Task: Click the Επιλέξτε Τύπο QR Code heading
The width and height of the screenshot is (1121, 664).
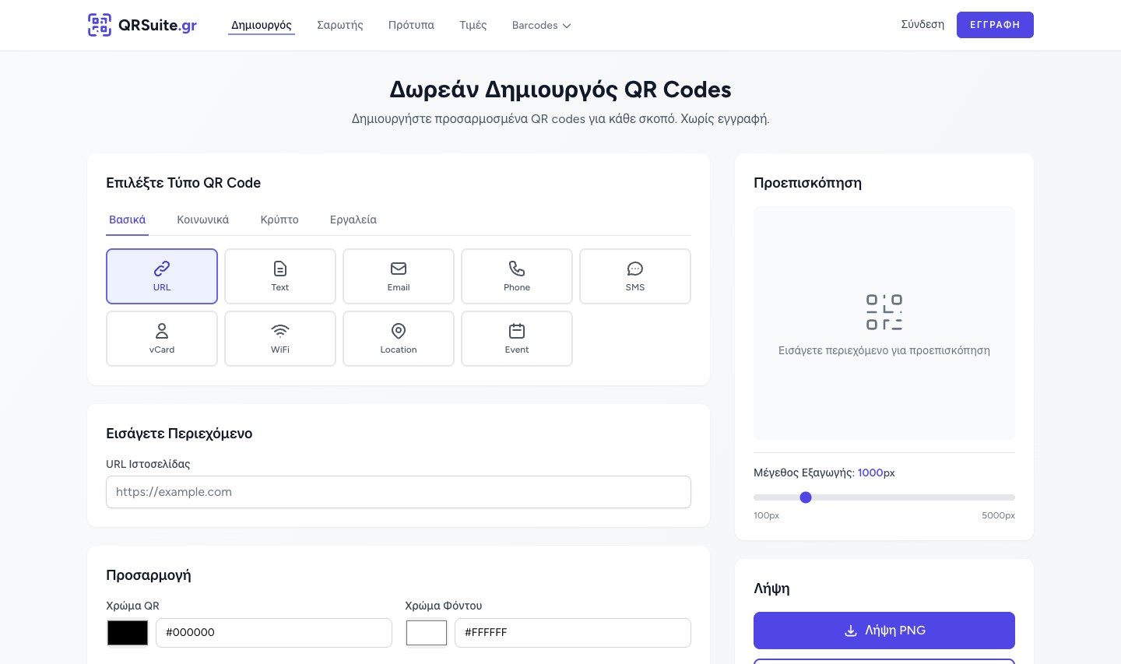Action: pyautogui.click(x=183, y=183)
